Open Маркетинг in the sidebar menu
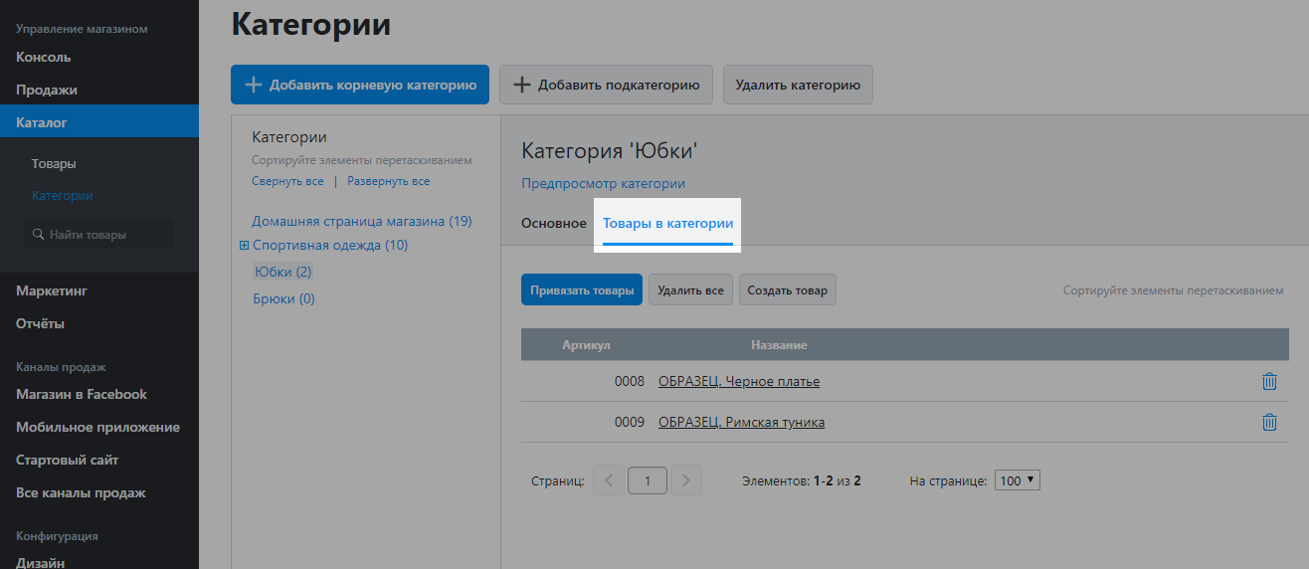 [52, 290]
